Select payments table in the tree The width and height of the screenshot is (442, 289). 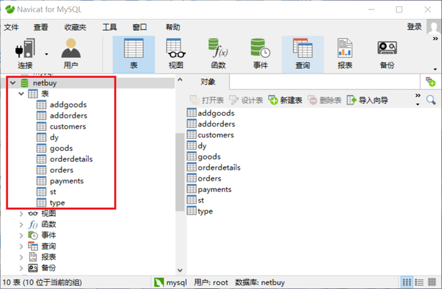point(67,181)
